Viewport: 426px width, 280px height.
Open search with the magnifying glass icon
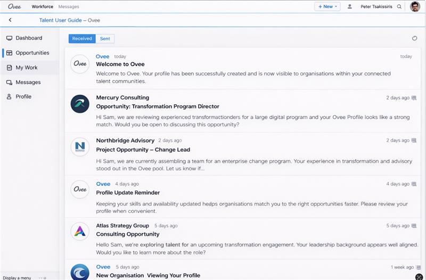[x=399, y=7]
